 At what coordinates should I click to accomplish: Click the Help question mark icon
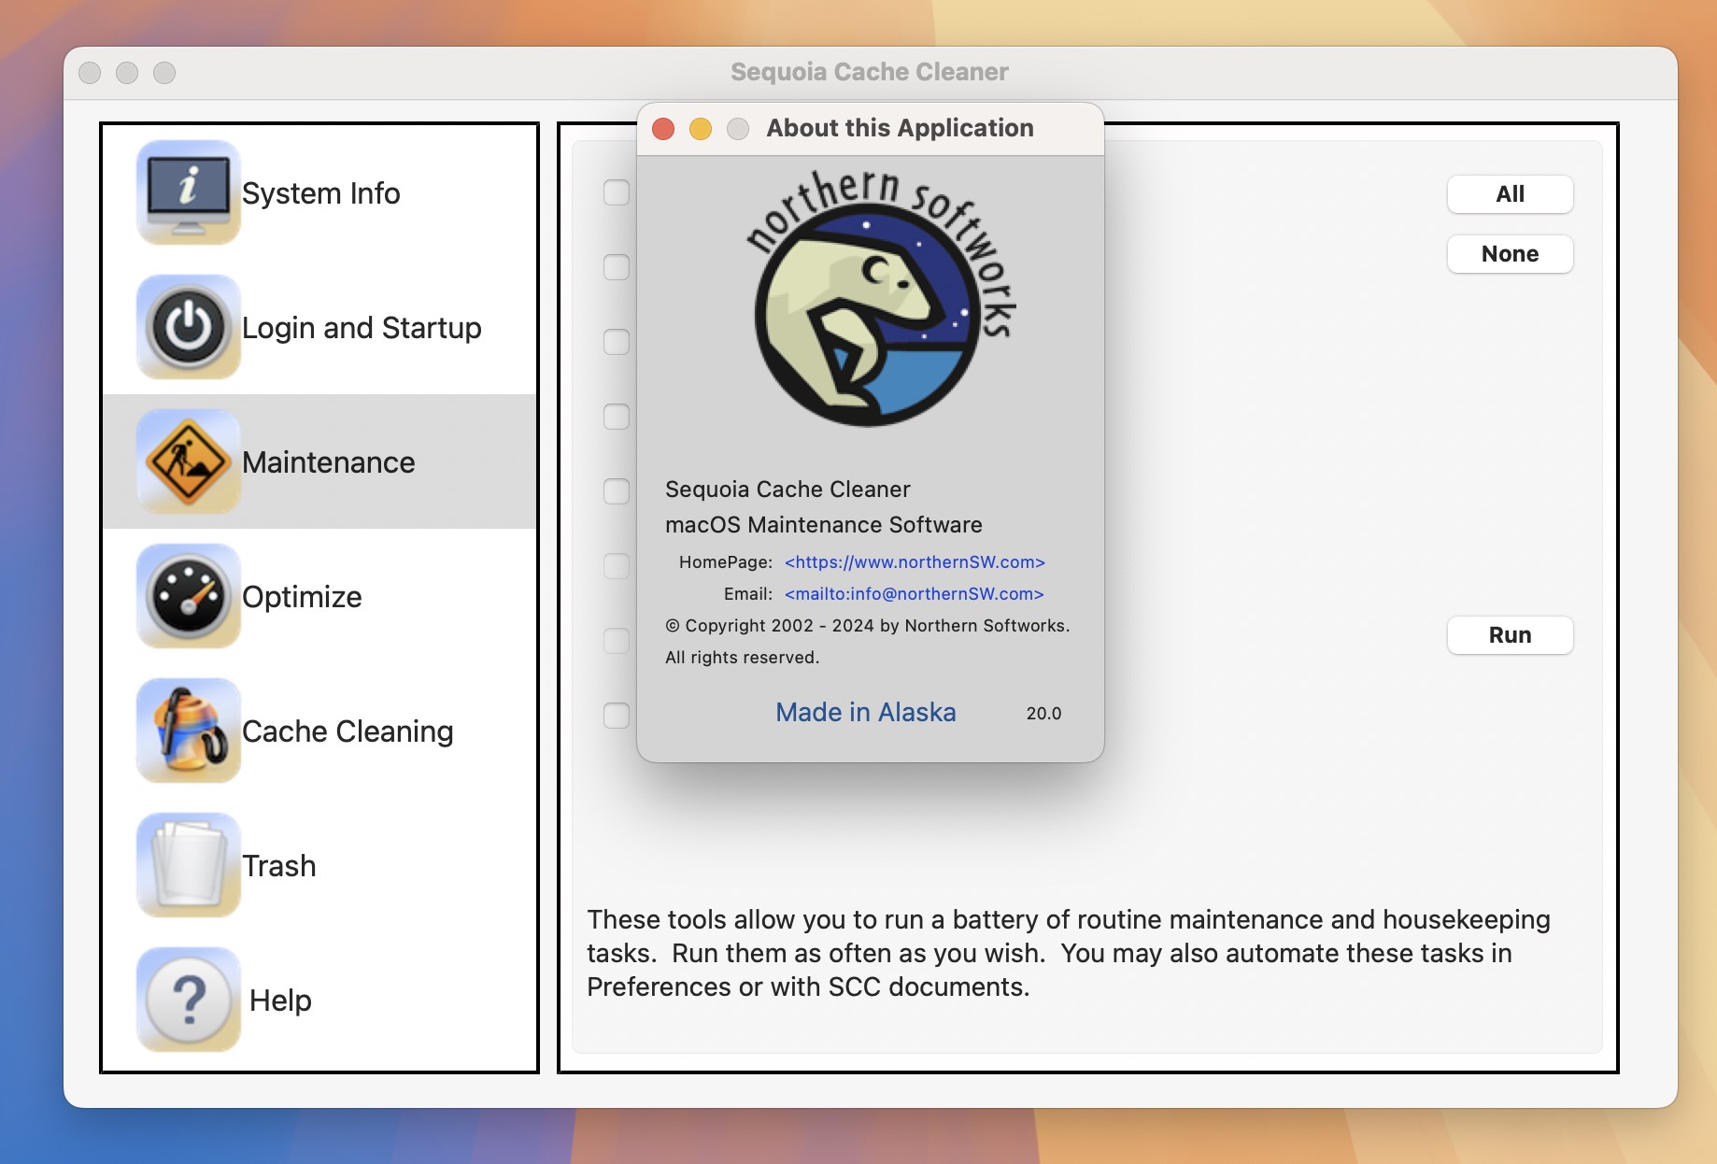point(189,1000)
